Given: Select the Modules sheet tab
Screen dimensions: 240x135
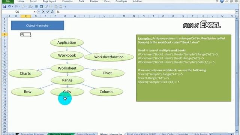Looking at the screenshot, I should click(x=183, y=134).
